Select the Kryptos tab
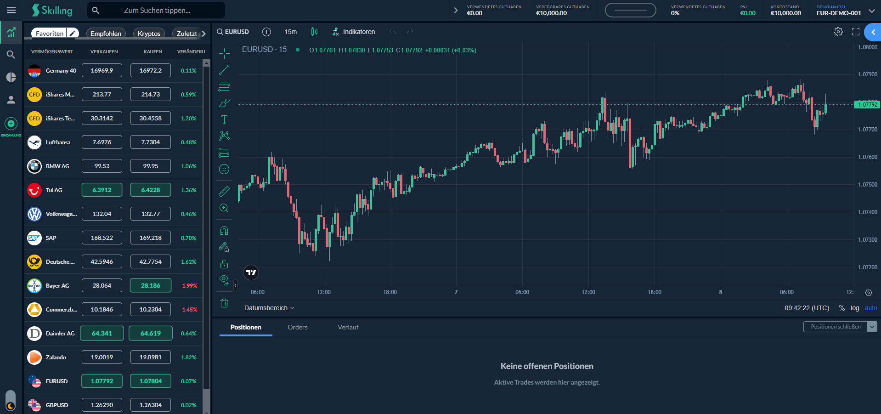Image resolution: width=881 pixels, height=414 pixels. (x=149, y=34)
